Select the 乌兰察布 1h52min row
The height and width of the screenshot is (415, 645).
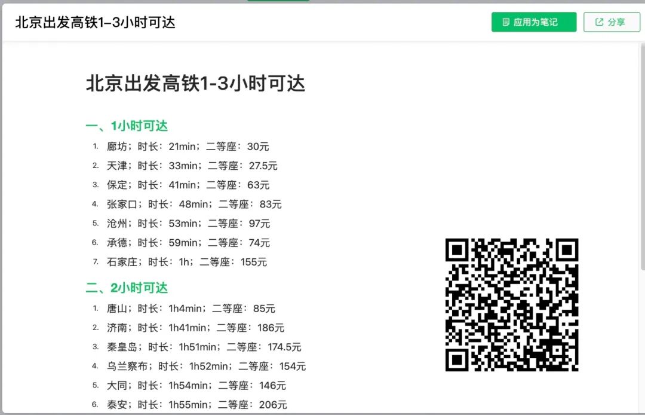199,366
